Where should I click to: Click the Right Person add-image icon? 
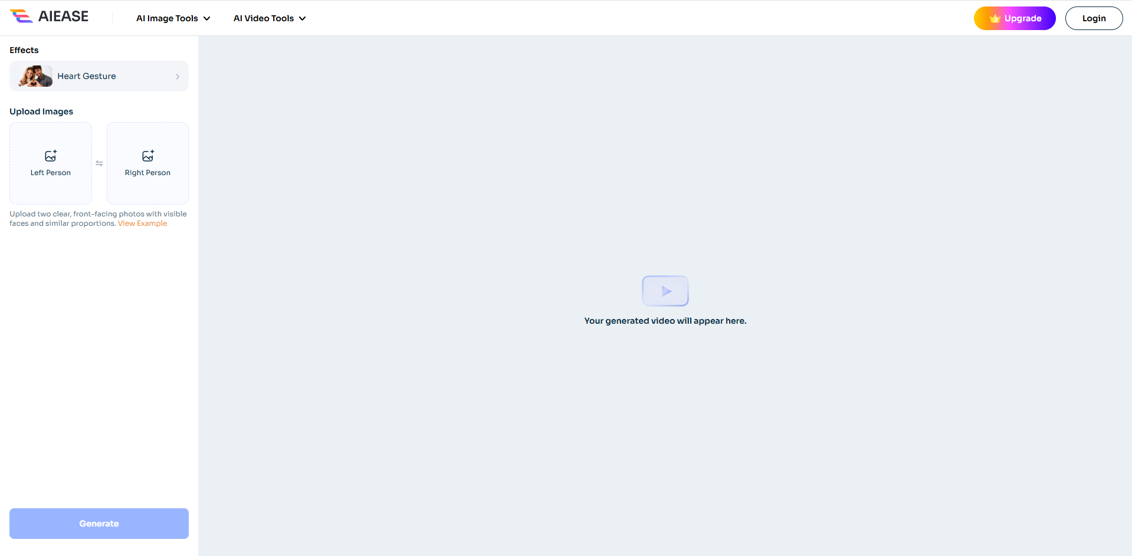[x=148, y=156]
